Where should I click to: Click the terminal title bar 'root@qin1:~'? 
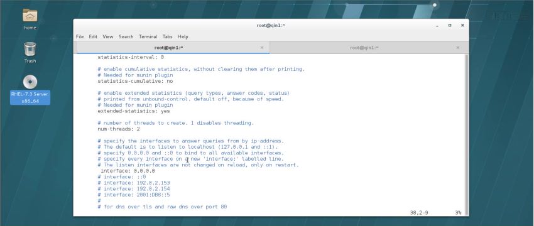[271, 26]
